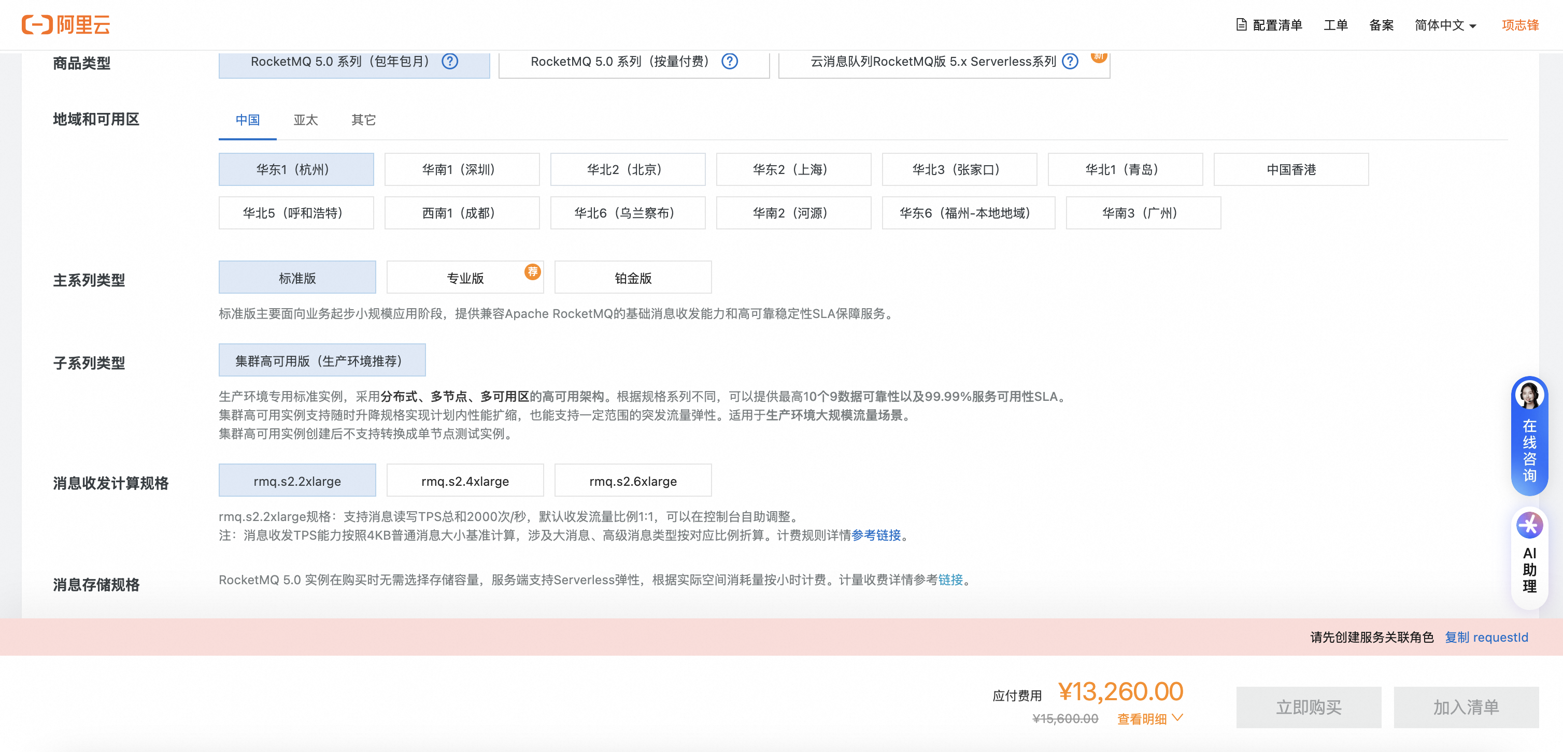
Task: Click help icon beside Serverless series option
Action: (1070, 61)
